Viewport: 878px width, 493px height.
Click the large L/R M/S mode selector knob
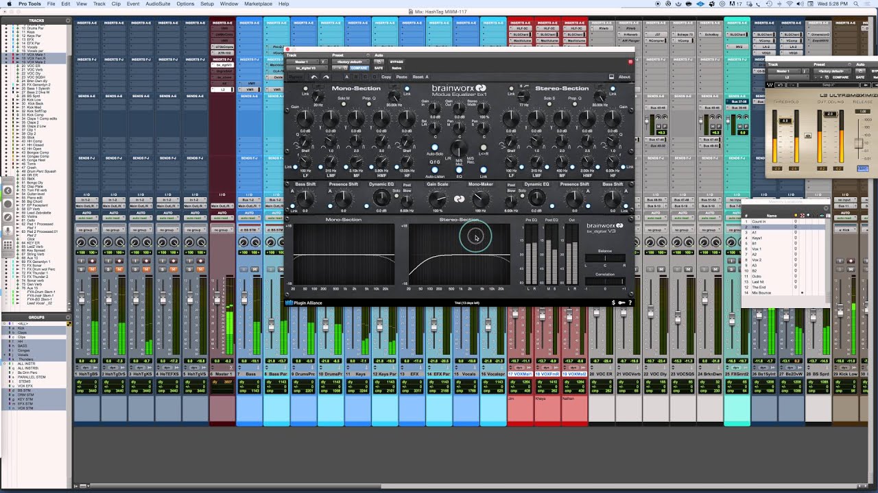click(459, 148)
